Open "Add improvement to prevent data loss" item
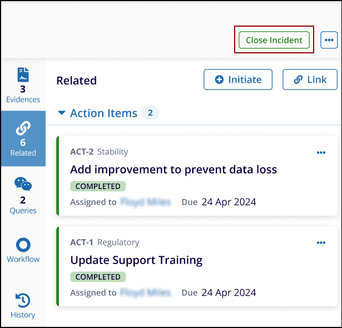This screenshot has height=328, width=342. pyautogui.click(x=174, y=170)
